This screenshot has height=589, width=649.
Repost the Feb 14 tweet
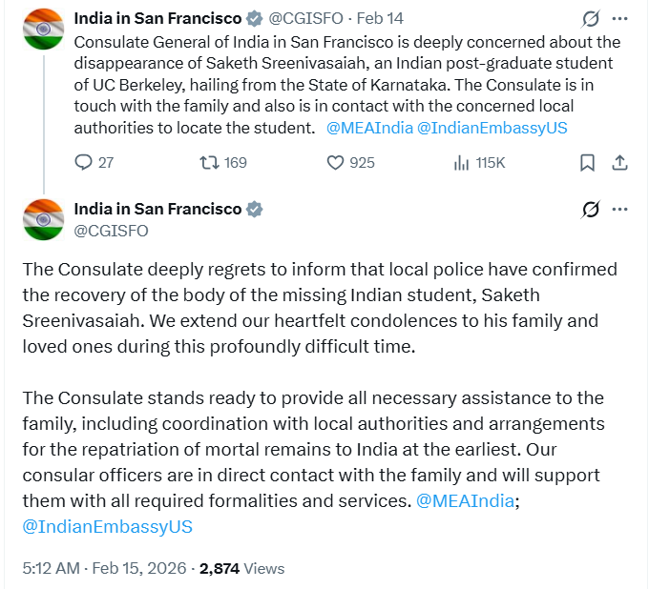click(207, 163)
